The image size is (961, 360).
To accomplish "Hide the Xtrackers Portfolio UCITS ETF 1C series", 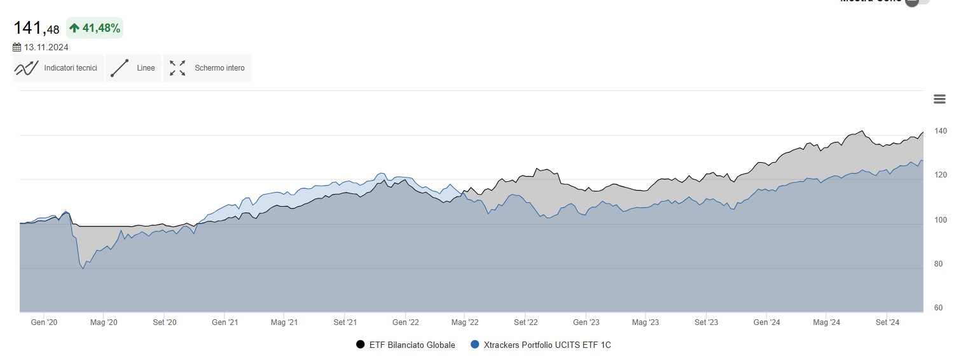I will 547,345.
